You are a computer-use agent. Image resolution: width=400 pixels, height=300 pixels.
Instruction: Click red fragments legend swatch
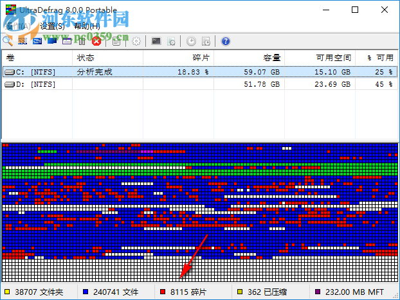(x=163, y=292)
